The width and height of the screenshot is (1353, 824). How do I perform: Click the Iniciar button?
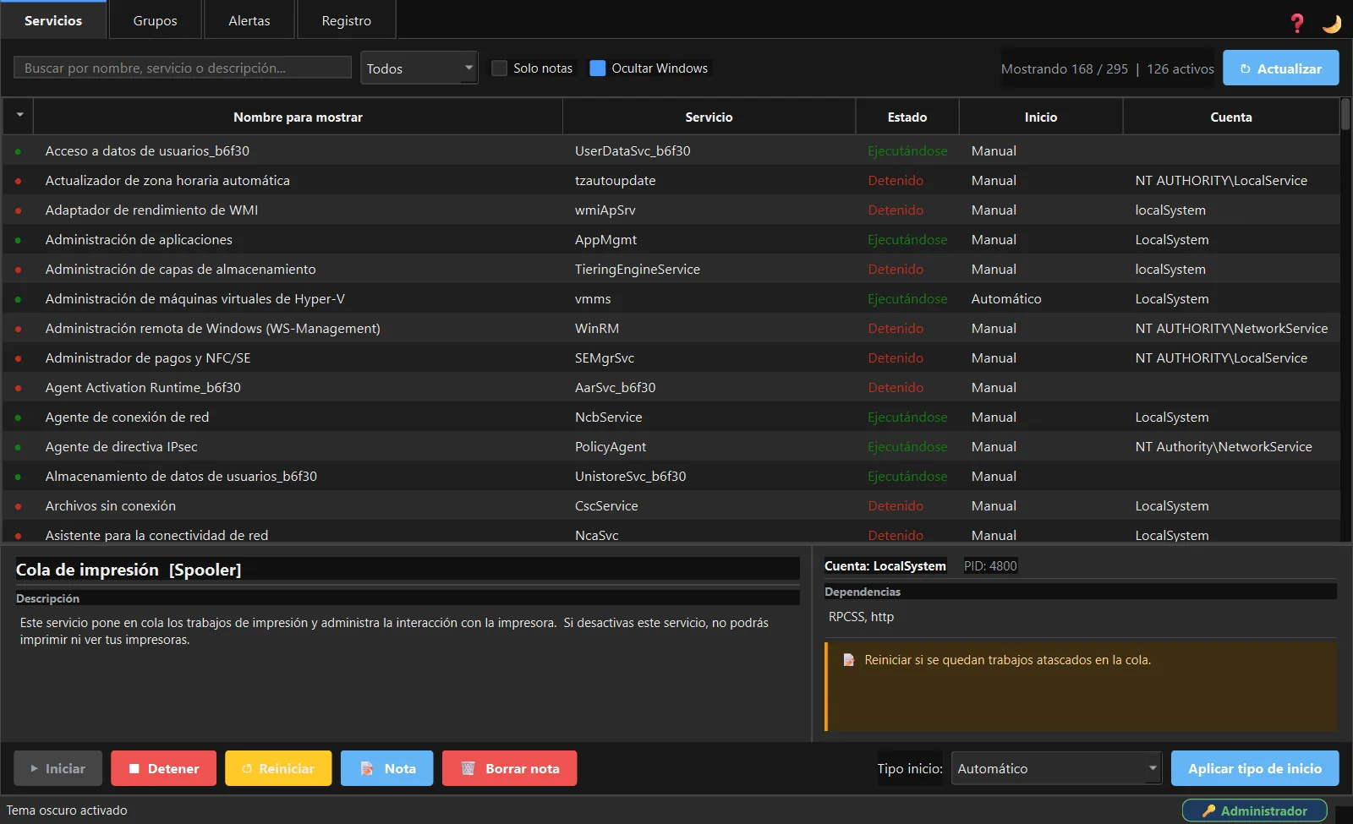pyautogui.click(x=58, y=768)
